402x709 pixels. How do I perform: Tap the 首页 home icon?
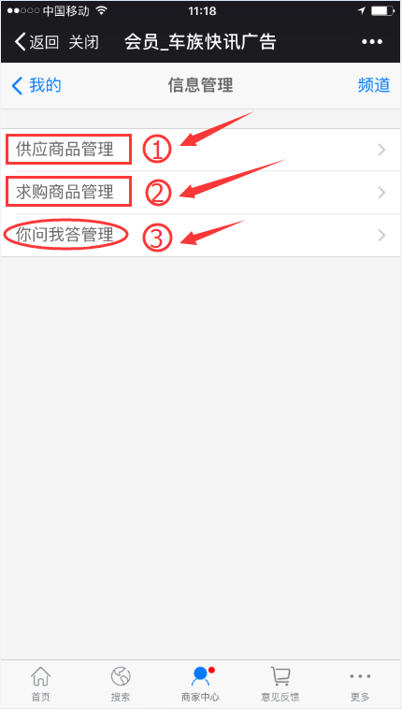(41, 676)
